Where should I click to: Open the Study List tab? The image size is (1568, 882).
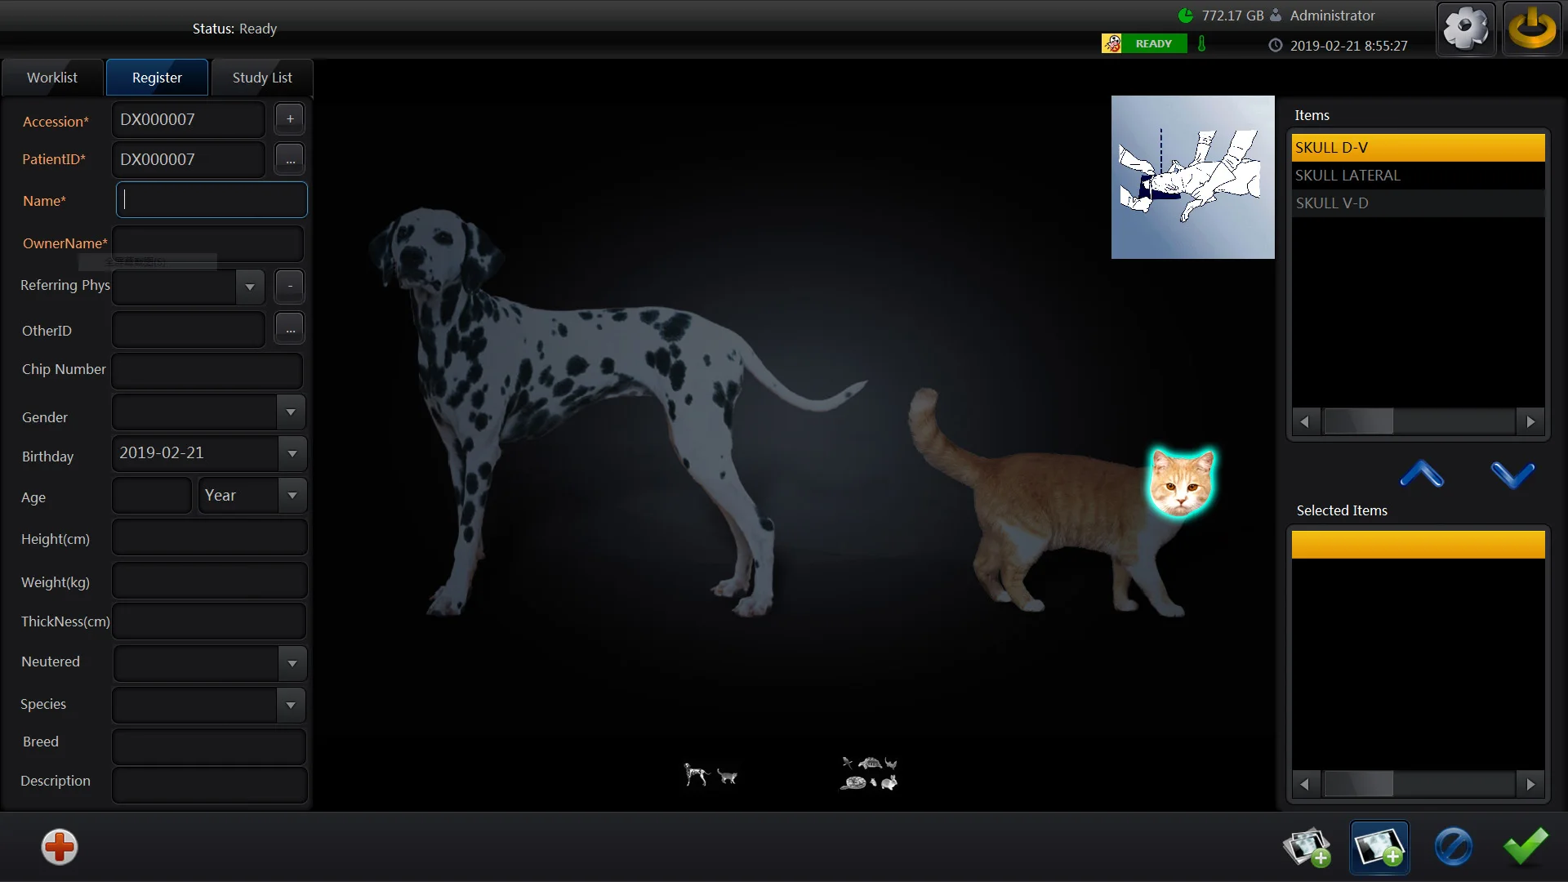261,78
